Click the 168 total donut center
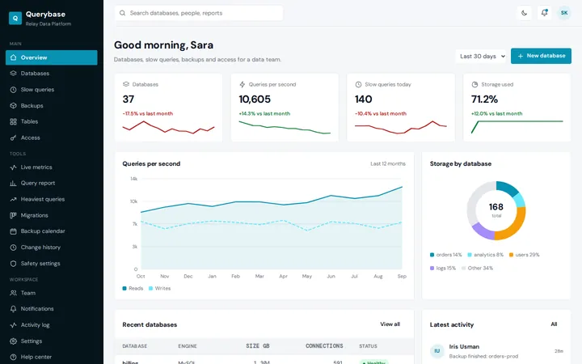The height and width of the screenshot is (364, 582). click(496, 210)
